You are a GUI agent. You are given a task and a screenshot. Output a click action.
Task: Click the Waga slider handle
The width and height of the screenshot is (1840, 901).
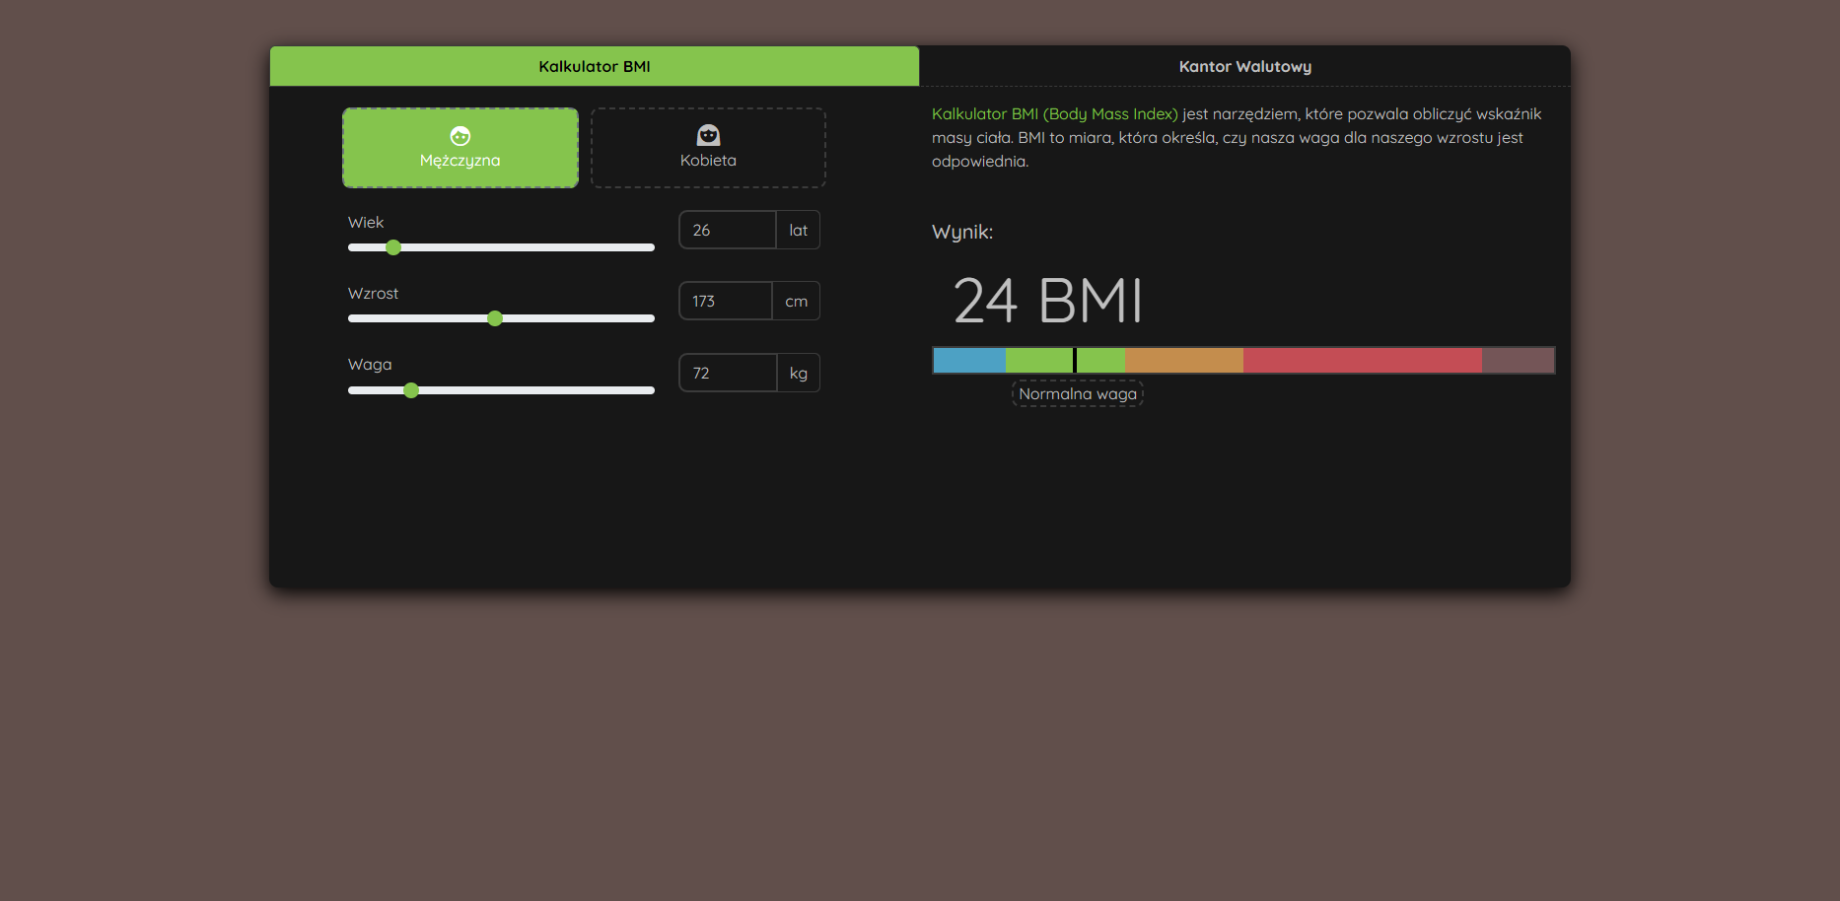point(411,390)
